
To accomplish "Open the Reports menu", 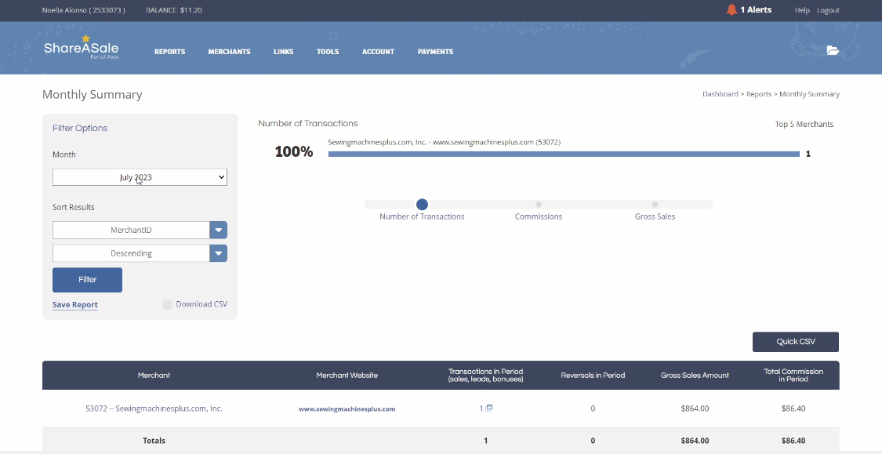I will tap(170, 52).
